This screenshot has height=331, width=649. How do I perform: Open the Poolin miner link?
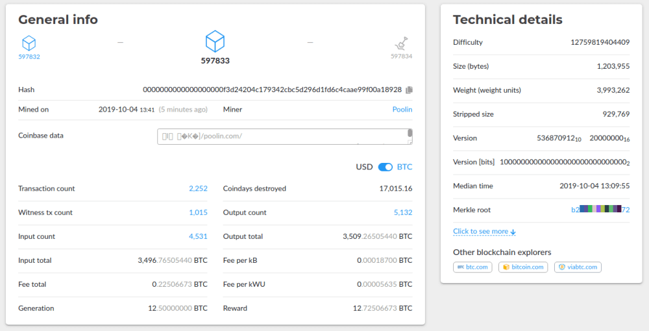(x=402, y=109)
